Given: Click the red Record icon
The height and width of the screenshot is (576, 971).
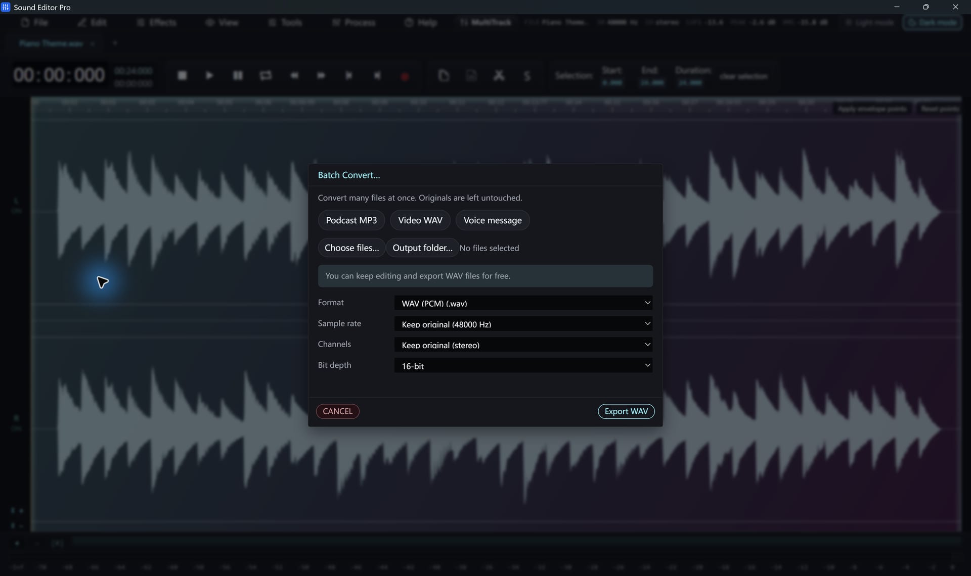Looking at the screenshot, I should [405, 77].
